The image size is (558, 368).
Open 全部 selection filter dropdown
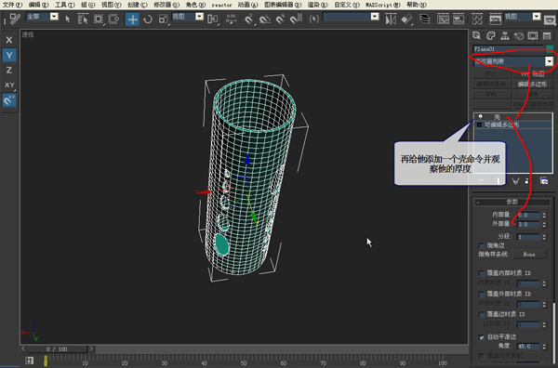click(x=54, y=17)
